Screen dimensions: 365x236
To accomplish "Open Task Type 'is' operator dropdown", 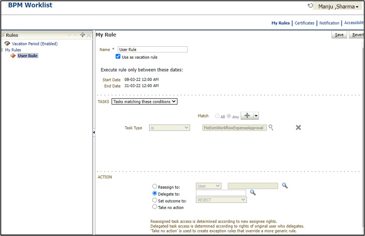I will coord(169,128).
